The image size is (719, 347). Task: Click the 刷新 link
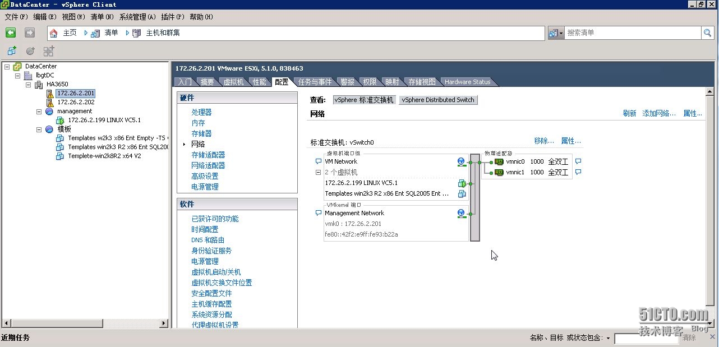pos(629,113)
